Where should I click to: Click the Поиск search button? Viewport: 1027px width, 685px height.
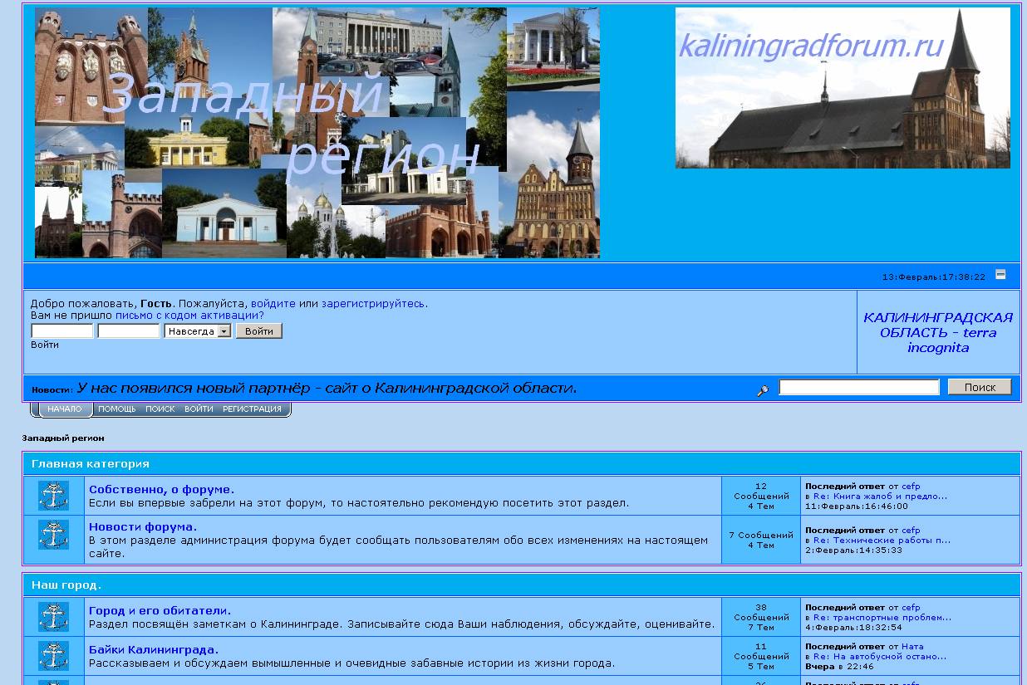[980, 387]
